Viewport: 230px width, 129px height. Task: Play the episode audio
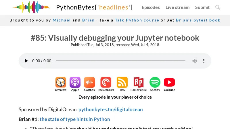(x=26, y=61)
